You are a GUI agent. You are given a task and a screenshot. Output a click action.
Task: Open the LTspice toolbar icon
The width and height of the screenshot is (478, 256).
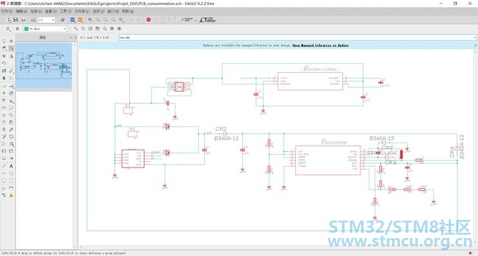click(x=207, y=20)
